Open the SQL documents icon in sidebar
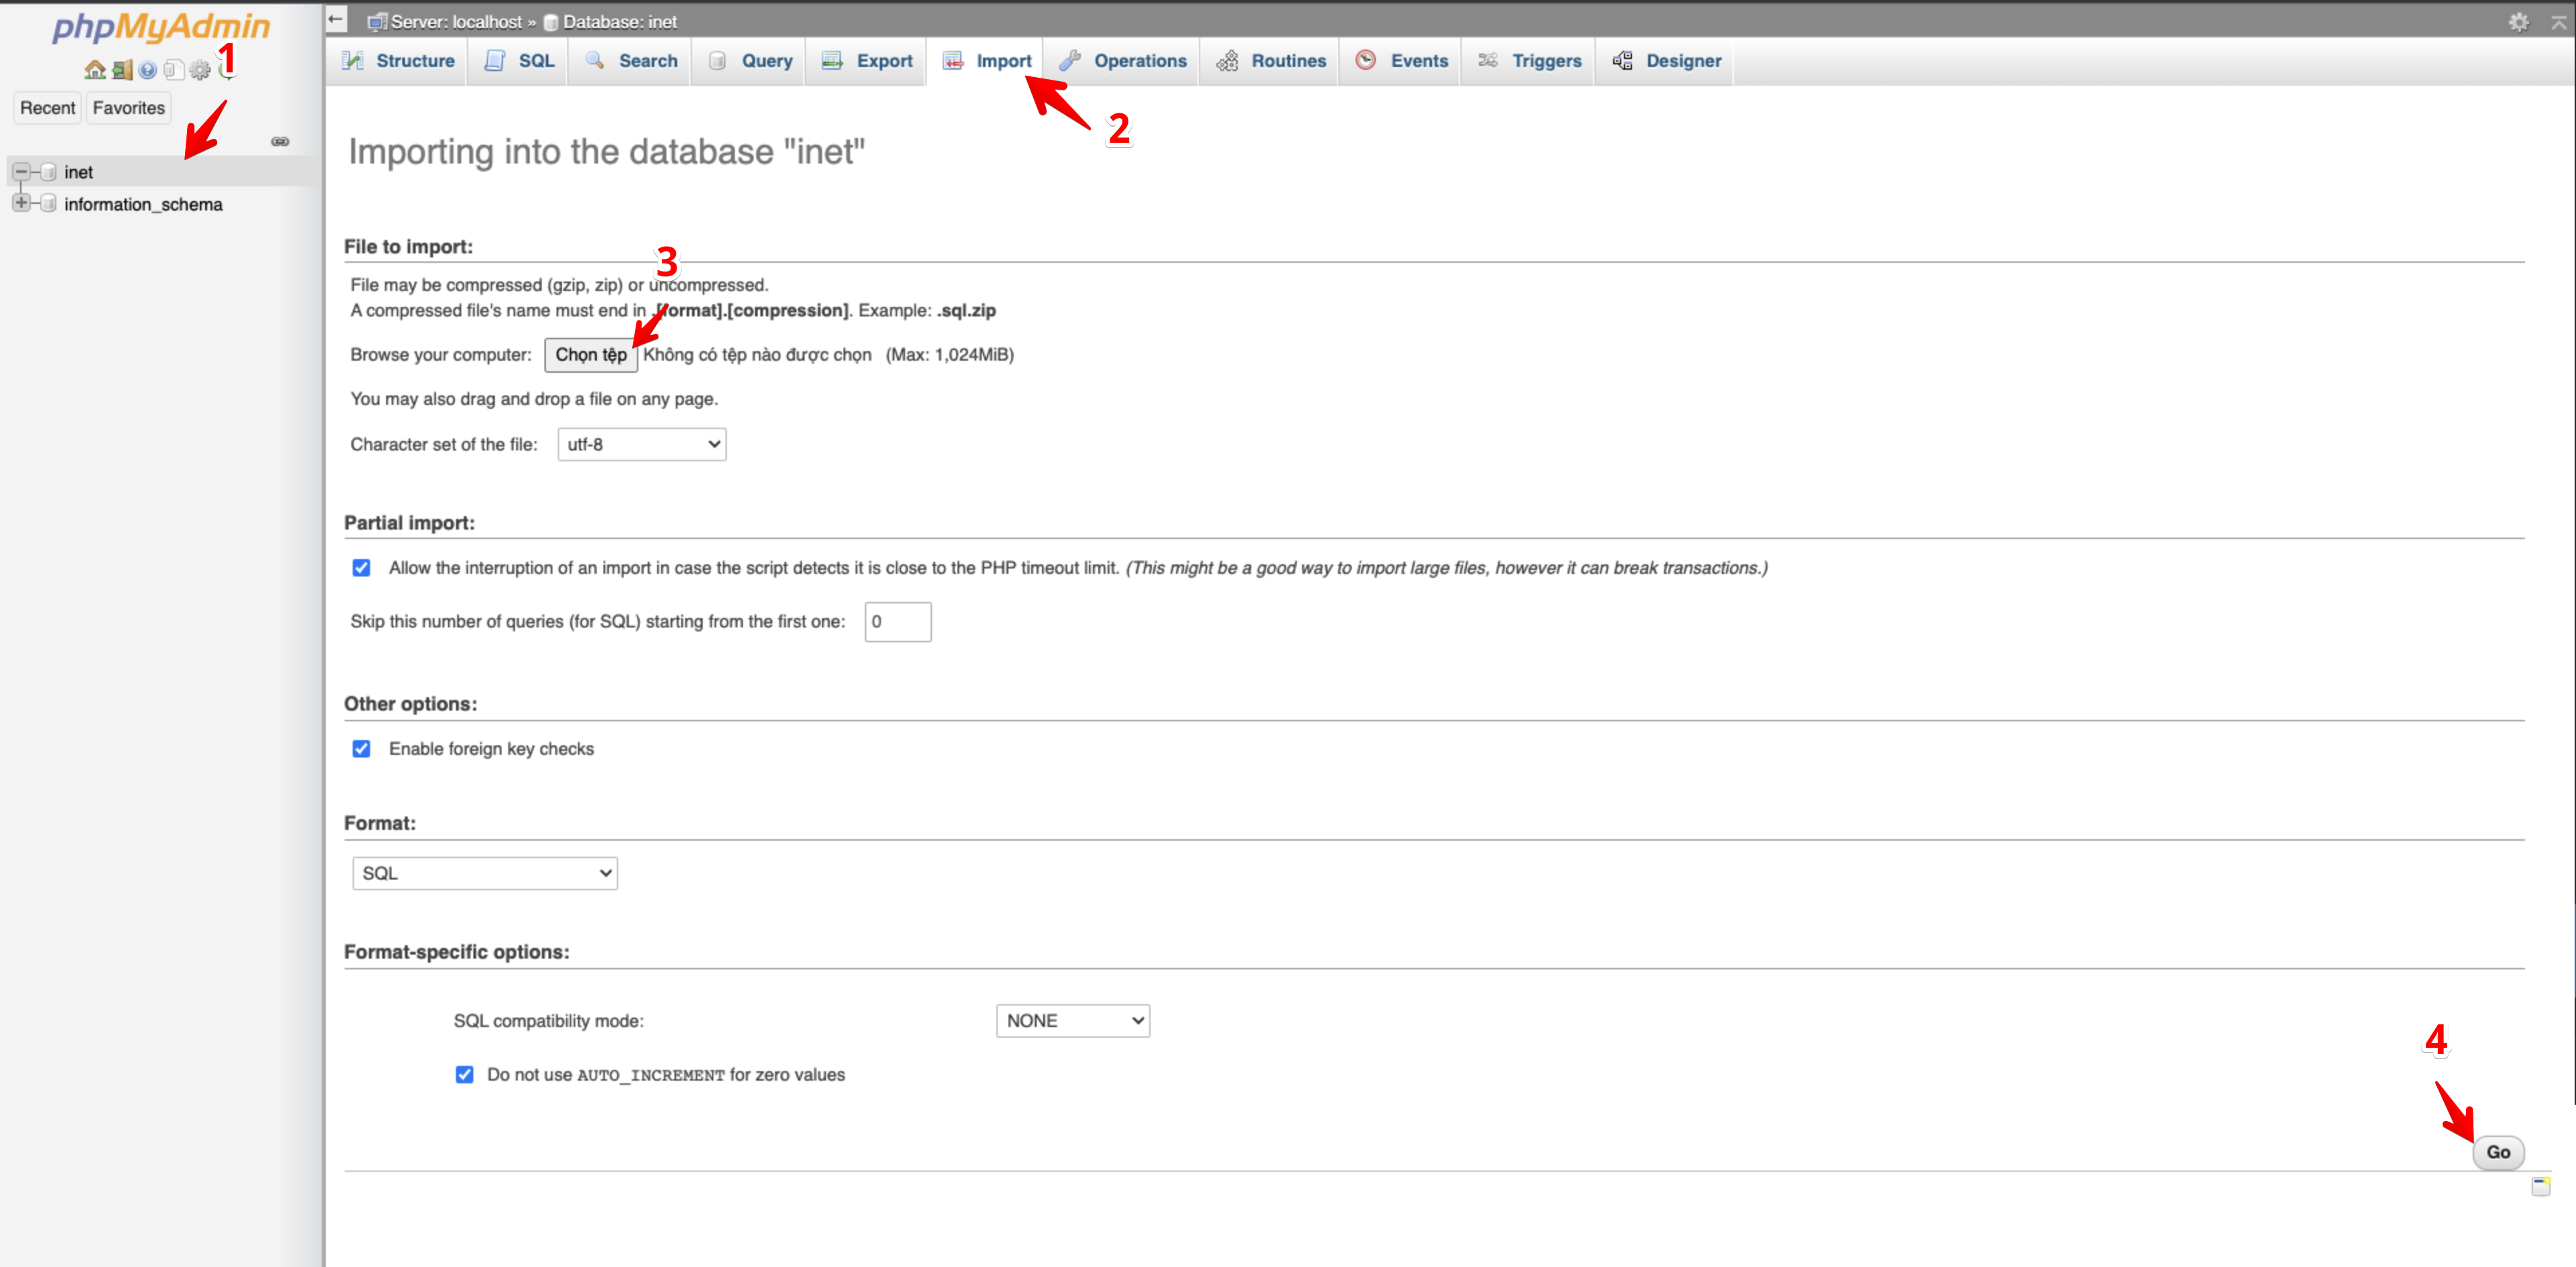This screenshot has width=2576, height=1267. coord(173,70)
